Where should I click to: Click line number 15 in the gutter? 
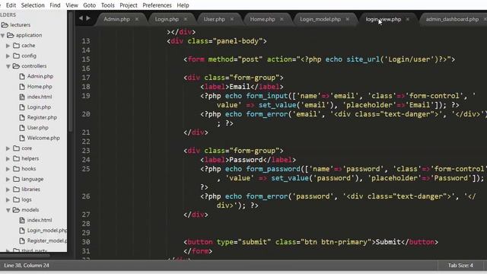coord(86,59)
